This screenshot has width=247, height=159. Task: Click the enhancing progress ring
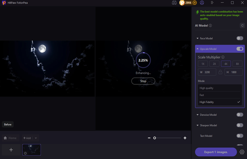click(x=143, y=60)
